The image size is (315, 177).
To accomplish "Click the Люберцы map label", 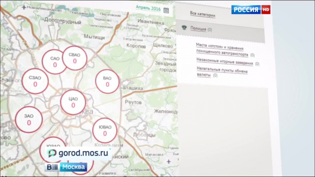I will (x=144, y=135).
